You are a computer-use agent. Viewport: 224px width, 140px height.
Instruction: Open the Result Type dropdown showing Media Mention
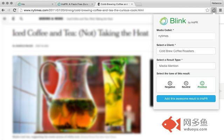(186, 66)
